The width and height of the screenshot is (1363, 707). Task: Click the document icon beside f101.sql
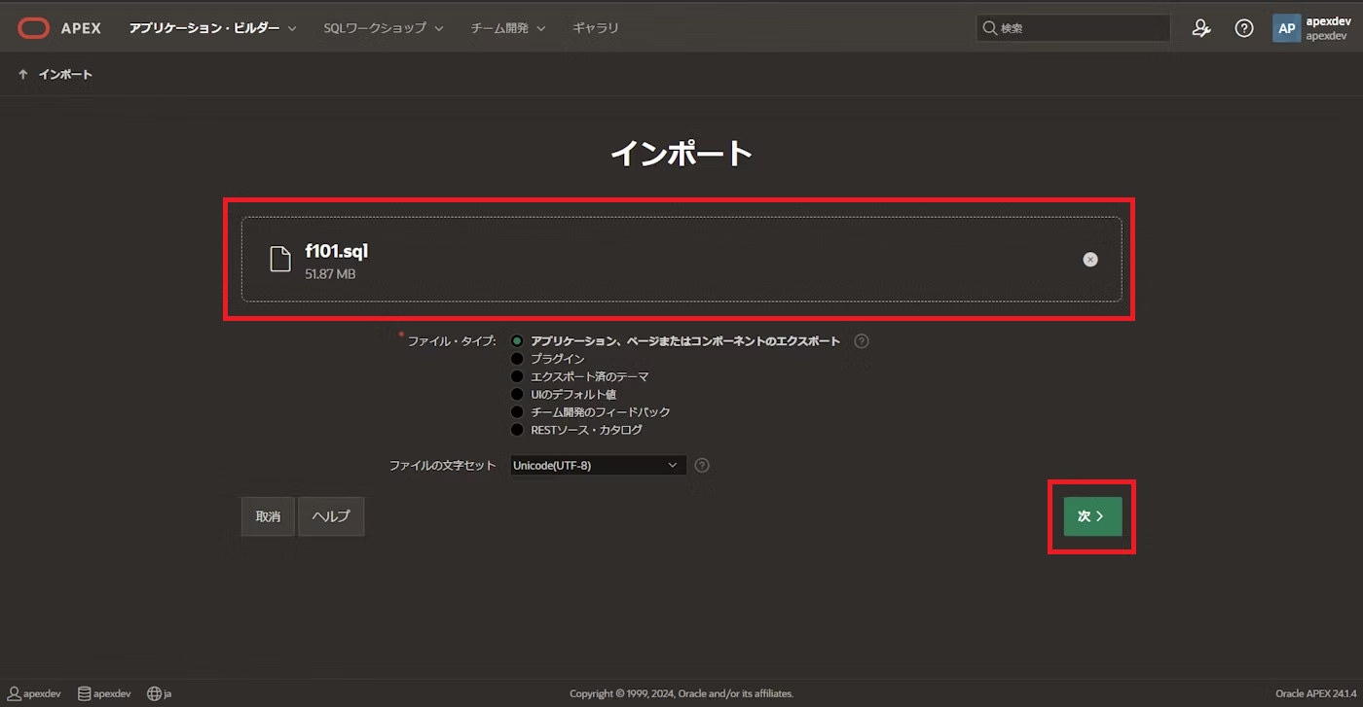(280, 260)
